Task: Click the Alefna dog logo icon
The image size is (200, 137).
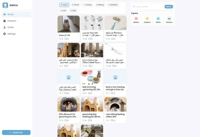Action: click(x=5, y=5)
